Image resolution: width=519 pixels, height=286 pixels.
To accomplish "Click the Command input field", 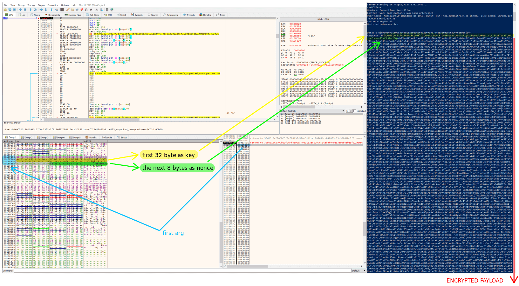I will point(181,271).
